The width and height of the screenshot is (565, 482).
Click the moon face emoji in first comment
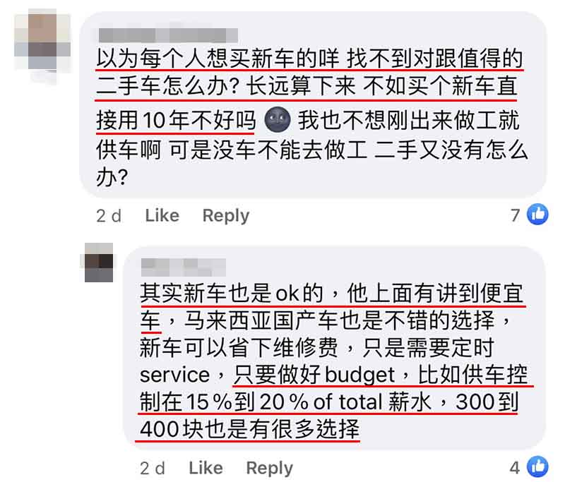pos(278,120)
